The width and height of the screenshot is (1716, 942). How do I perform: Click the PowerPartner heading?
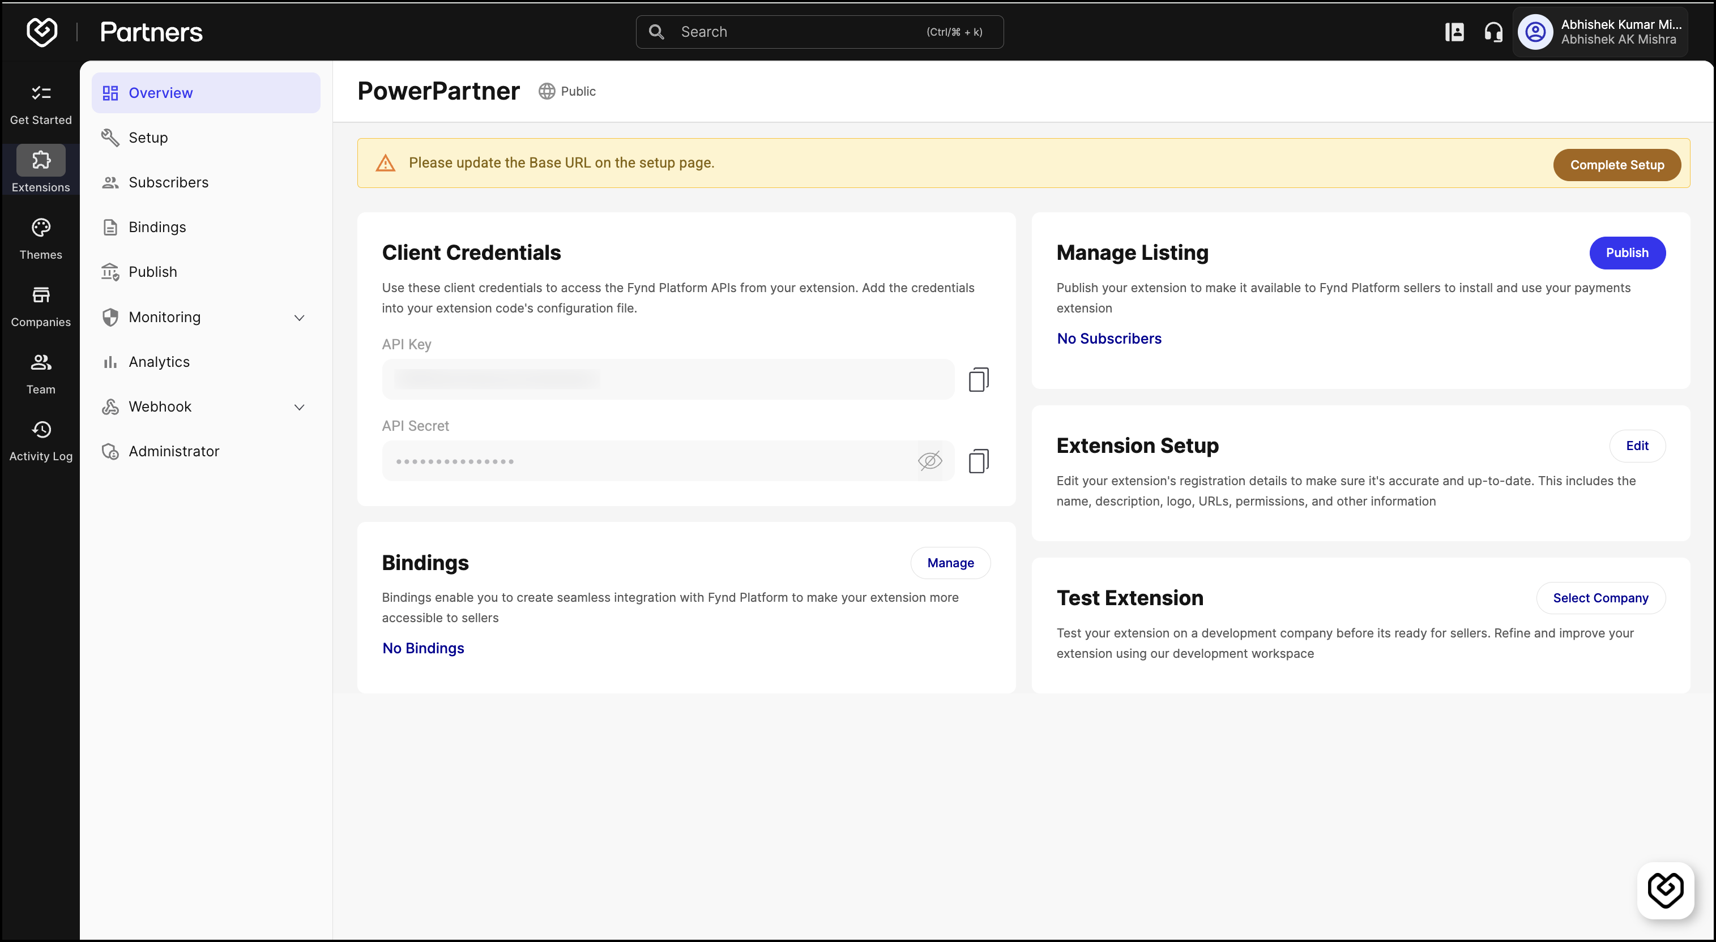[438, 91]
